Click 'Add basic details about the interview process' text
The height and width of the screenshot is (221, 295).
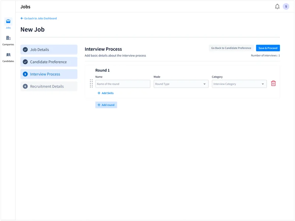click(x=115, y=55)
